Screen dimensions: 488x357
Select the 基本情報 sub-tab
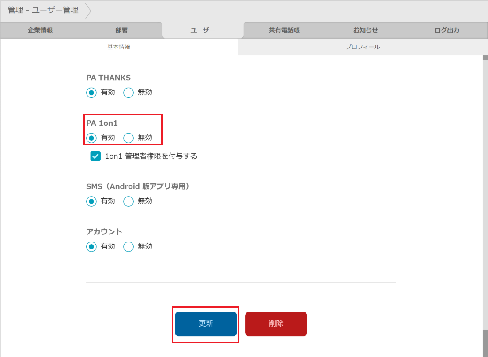(x=119, y=47)
